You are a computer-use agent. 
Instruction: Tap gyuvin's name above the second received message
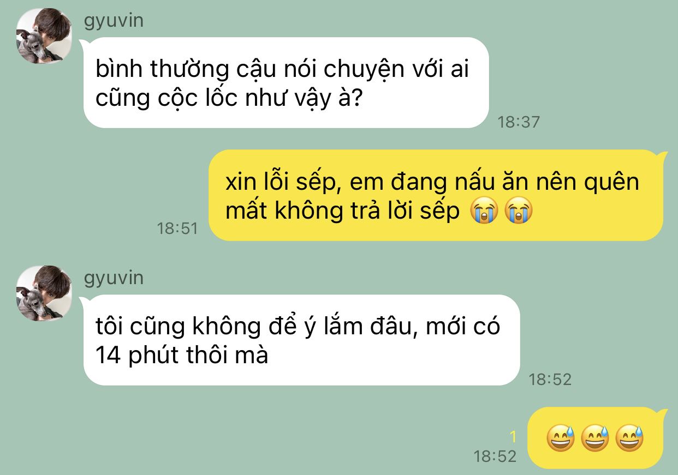pos(114,278)
